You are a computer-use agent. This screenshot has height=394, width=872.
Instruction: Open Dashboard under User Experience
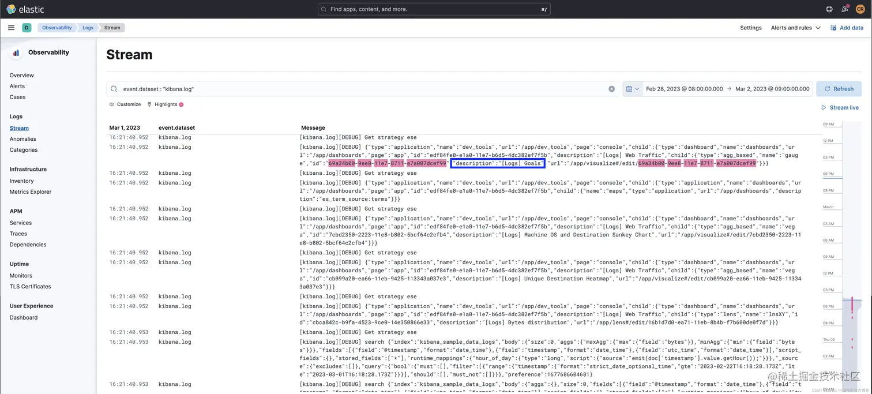[x=24, y=317]
